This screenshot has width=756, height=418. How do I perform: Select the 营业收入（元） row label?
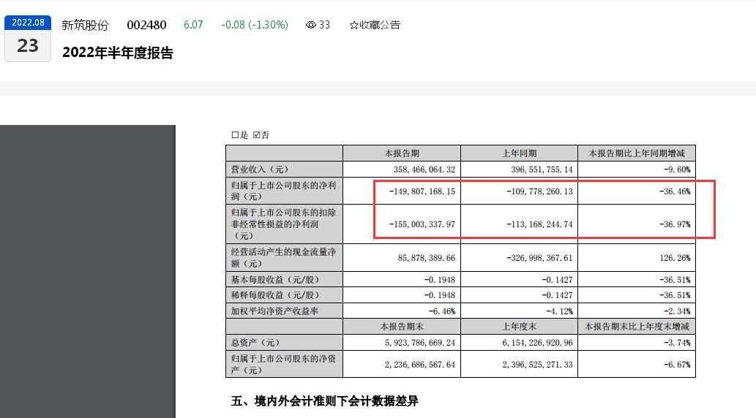pos(259,169)
